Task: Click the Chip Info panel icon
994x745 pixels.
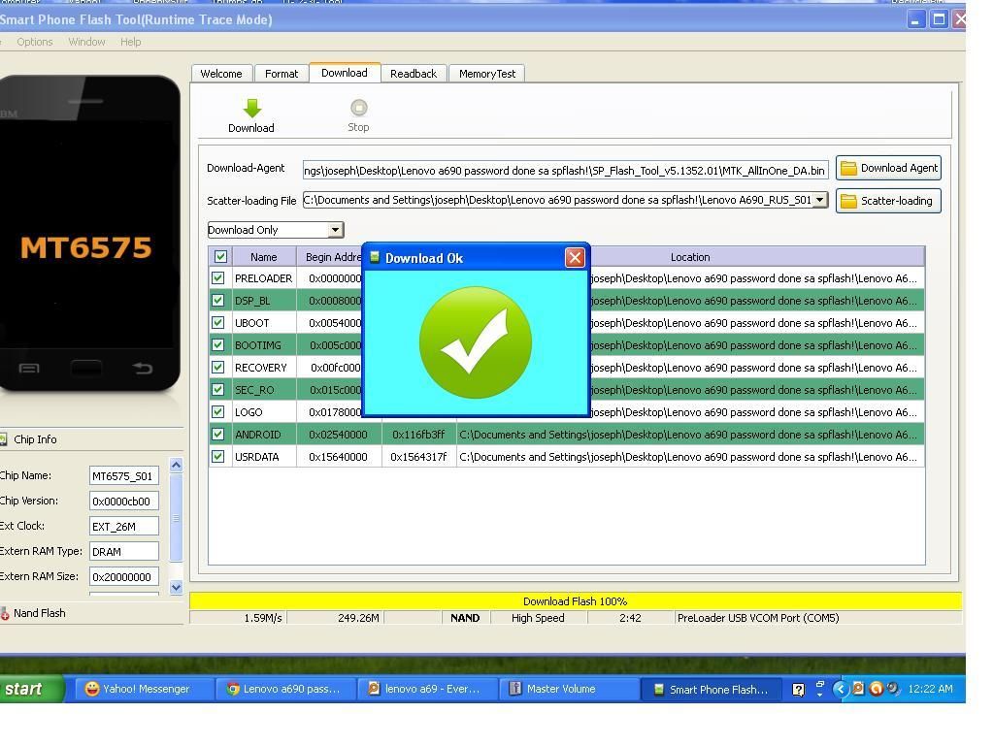Action: pos(5,439)
